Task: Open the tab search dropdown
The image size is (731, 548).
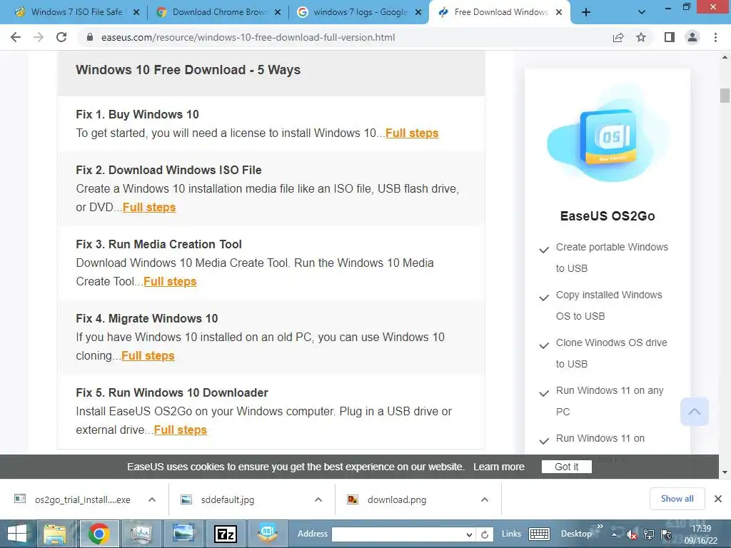Action: coord(642,12)
